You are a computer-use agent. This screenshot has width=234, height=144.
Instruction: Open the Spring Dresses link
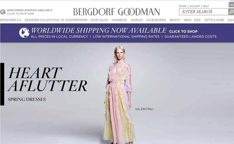27,99
